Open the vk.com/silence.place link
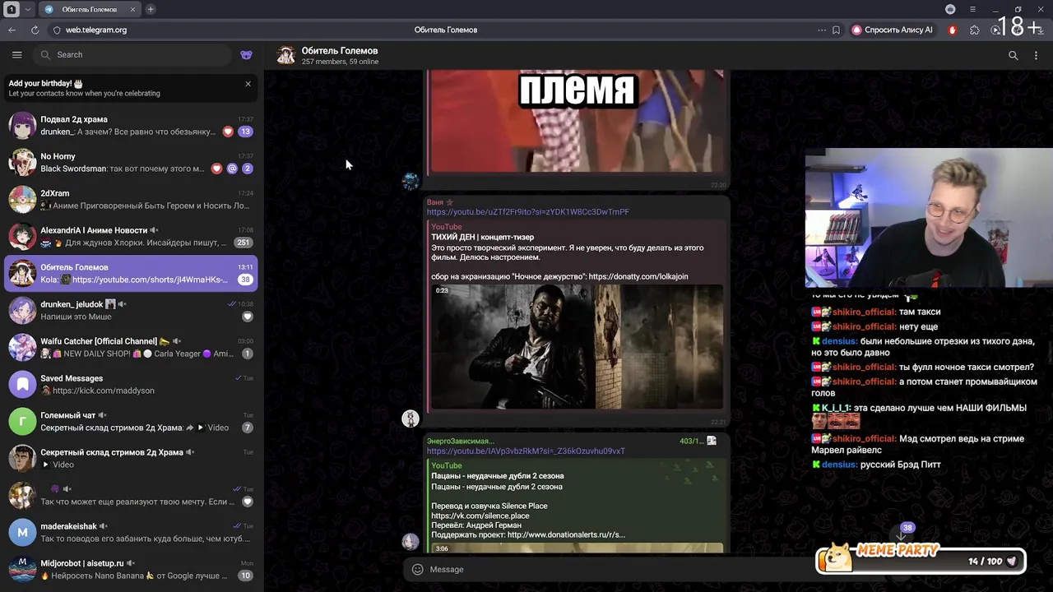Image resolution: width=1053 pixels, height=592 pixels. point(480,516)
